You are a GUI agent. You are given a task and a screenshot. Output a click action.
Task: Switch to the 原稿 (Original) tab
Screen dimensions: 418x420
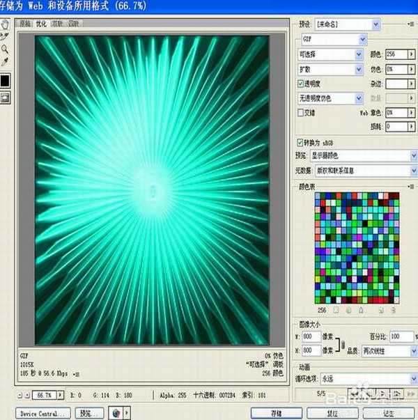[25, 23]
